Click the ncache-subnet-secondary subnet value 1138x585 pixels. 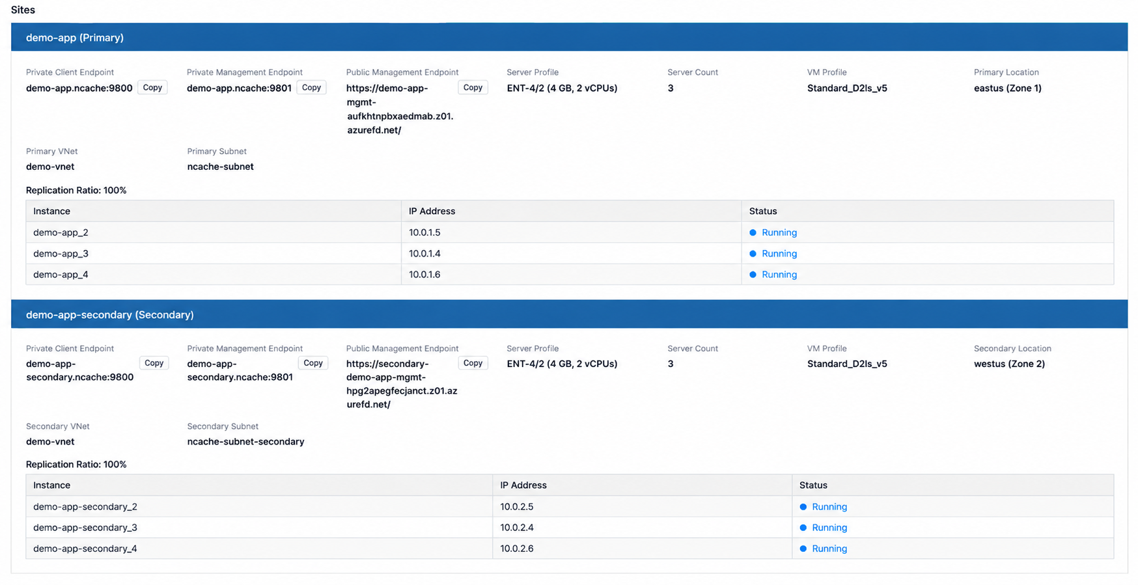tap(245, 442)
